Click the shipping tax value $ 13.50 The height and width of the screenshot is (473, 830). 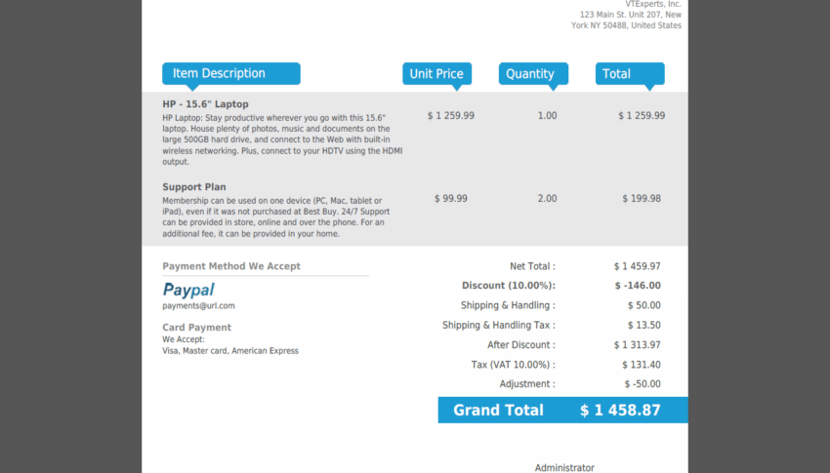pos(644,325)
